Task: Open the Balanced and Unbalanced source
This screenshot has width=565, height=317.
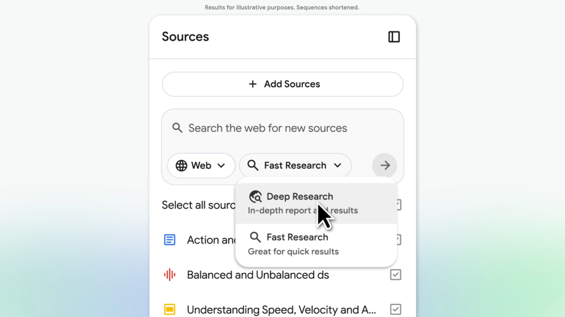Action: point(258,275)
